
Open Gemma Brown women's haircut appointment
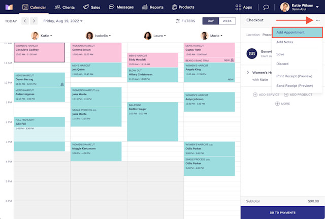(96, 52)
